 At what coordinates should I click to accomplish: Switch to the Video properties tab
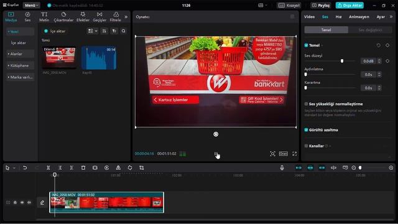[x=310, y=17]
